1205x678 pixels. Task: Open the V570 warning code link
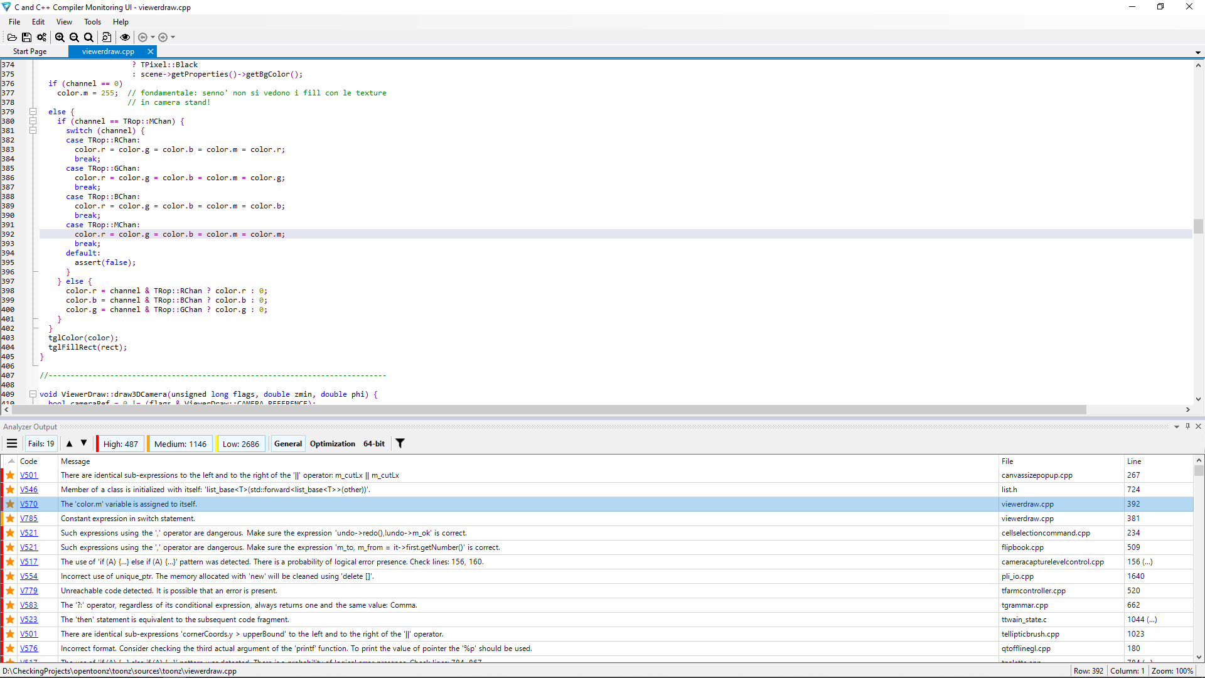click(x=29, y=504)
